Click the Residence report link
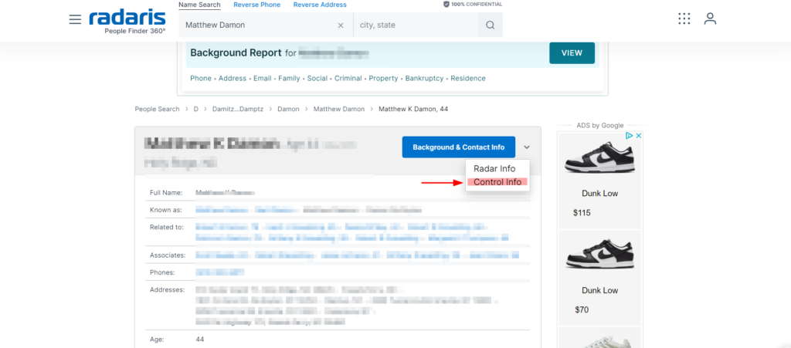 (x=468, y=78)
